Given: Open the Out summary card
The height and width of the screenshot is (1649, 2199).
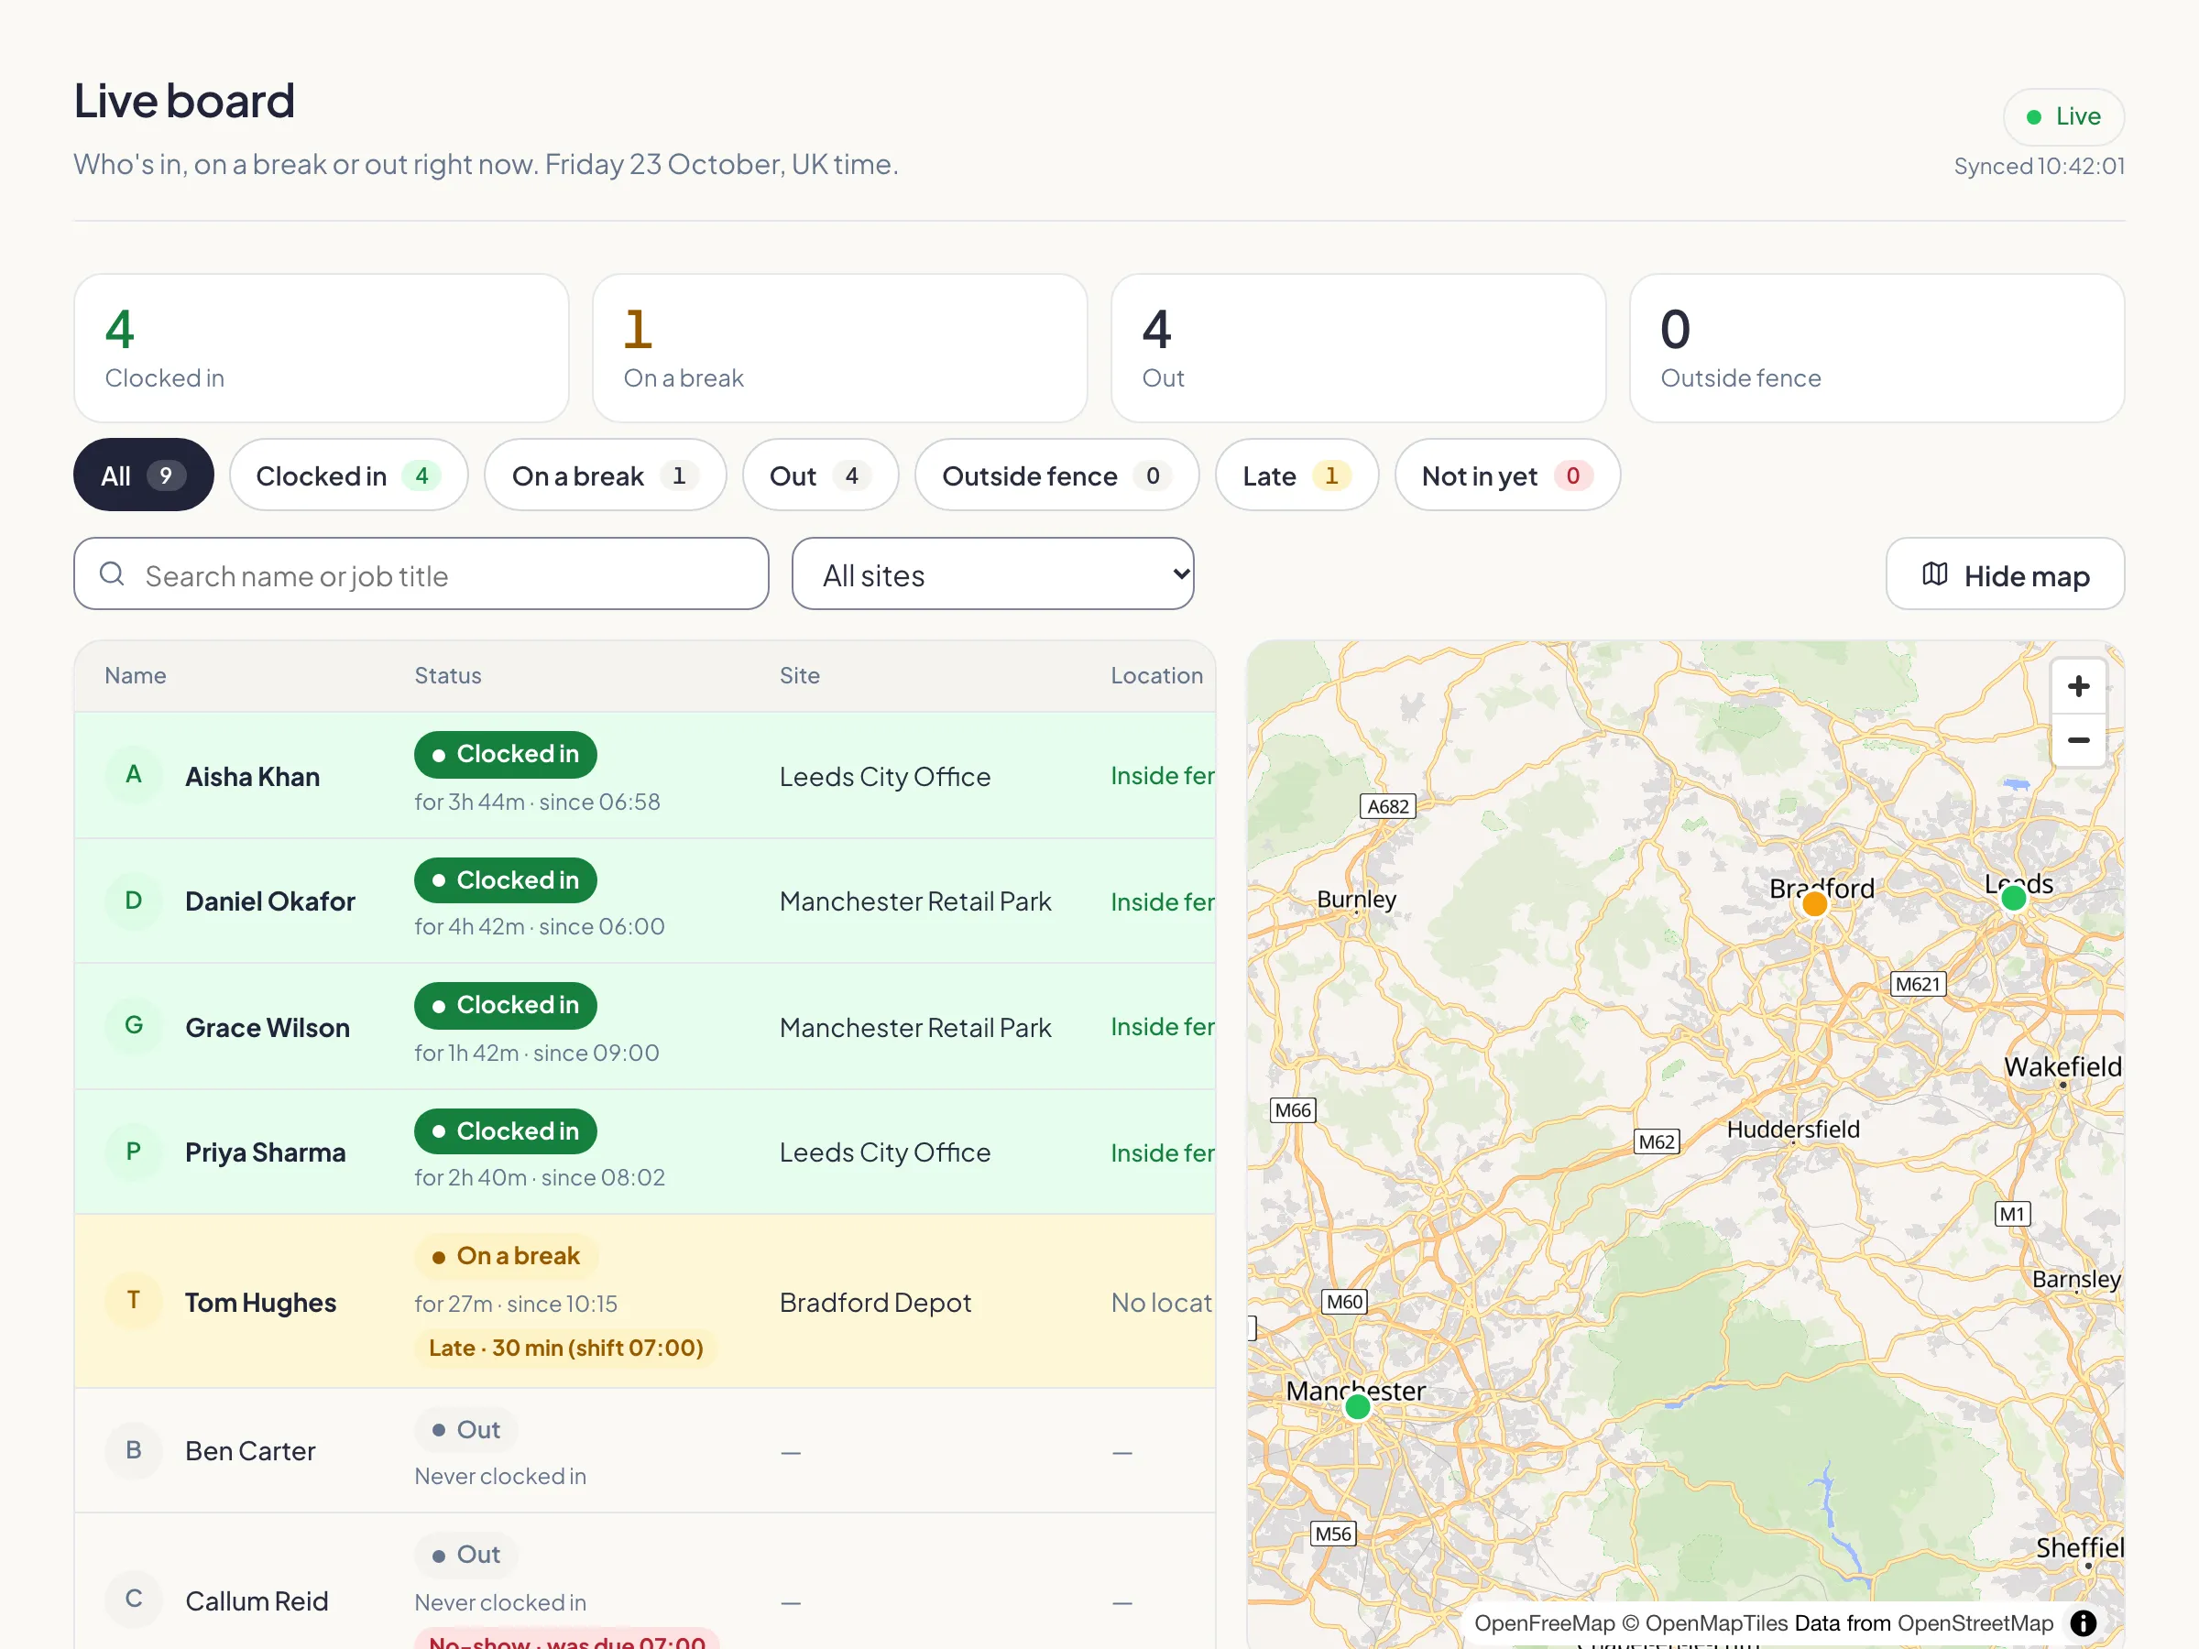Looking at the screenshot, I should (1358, 348).
